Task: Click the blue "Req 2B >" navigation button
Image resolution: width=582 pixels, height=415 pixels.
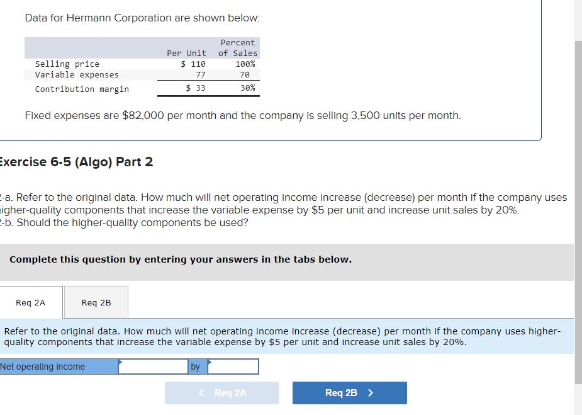Action: 349,392
